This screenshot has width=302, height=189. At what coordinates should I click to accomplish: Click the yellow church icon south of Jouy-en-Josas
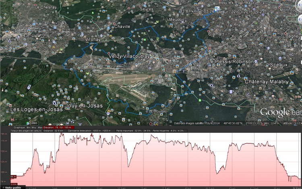109,111
